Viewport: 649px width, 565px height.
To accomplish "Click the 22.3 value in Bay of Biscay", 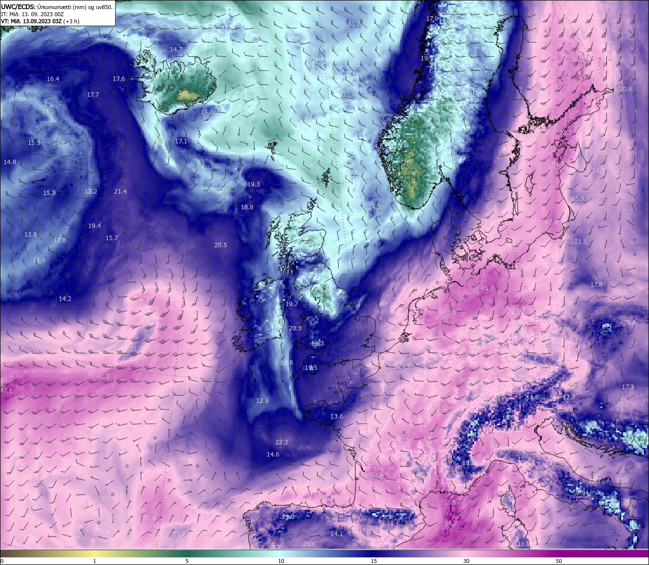I will 281,442.
